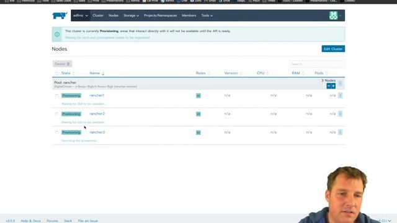Click the Delete button with trash icon
This screenshot has width=397, height=223.
(62, 64)
